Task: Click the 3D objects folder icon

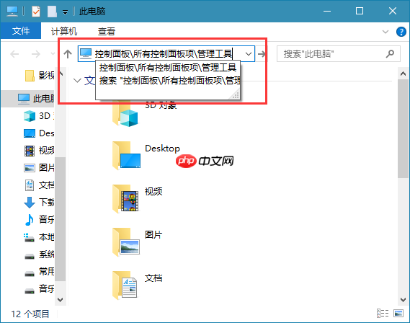Action: tap(125, 115)
